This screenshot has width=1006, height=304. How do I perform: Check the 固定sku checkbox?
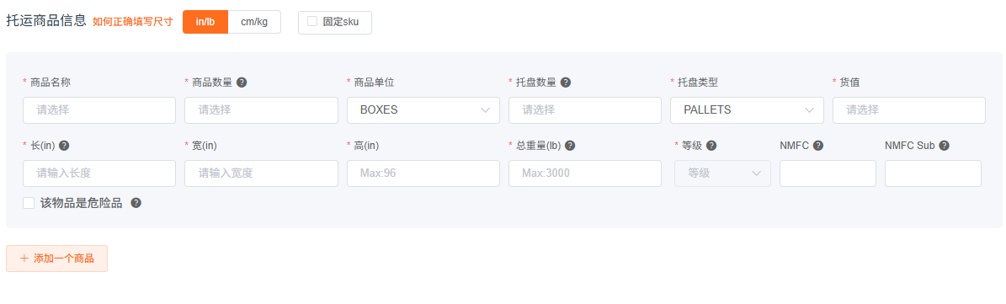pos(312,21)
